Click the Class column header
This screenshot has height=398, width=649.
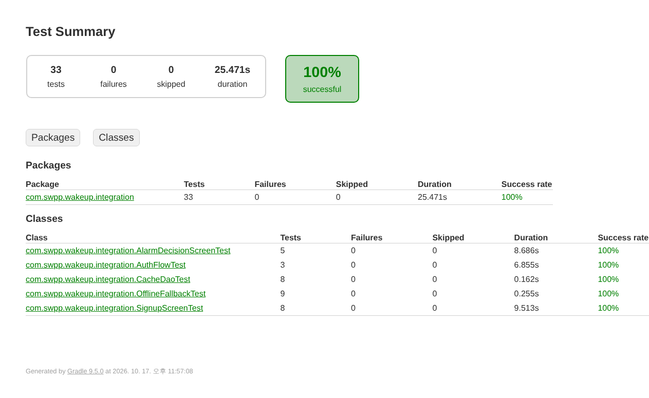(x=36, y=238)
